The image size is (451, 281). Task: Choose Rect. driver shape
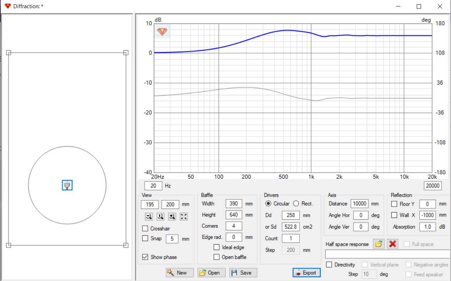(296, 204)
